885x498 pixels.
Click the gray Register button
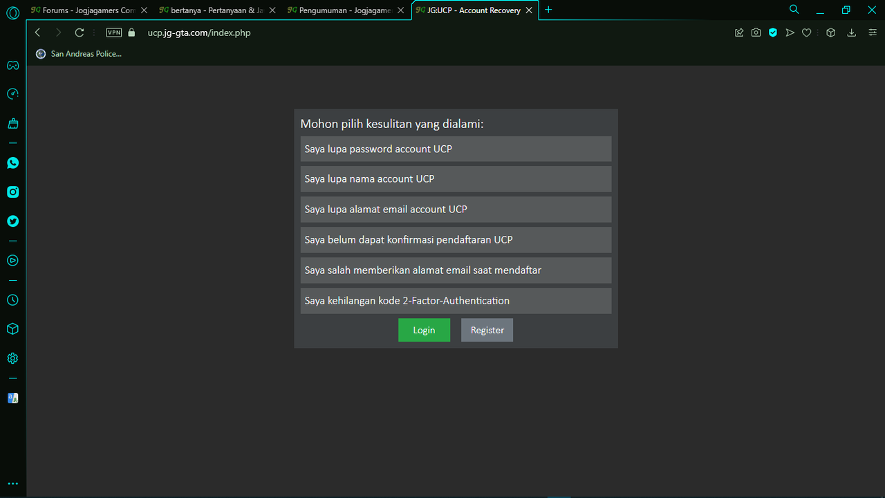pyautogui.click(x=487, y=330)
